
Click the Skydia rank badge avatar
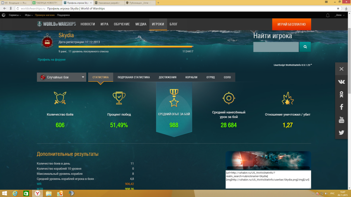click(x=47, y=41)
